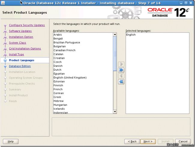Image resolution: width=195 pixels, height=147 pixels.
Task: Select Danish in available languages
Action: pyautogui.click(x=83, y=66)
